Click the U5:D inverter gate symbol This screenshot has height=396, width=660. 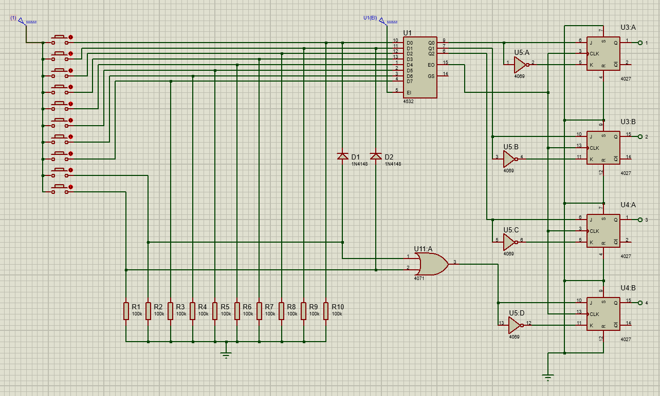tap(515, 325)
